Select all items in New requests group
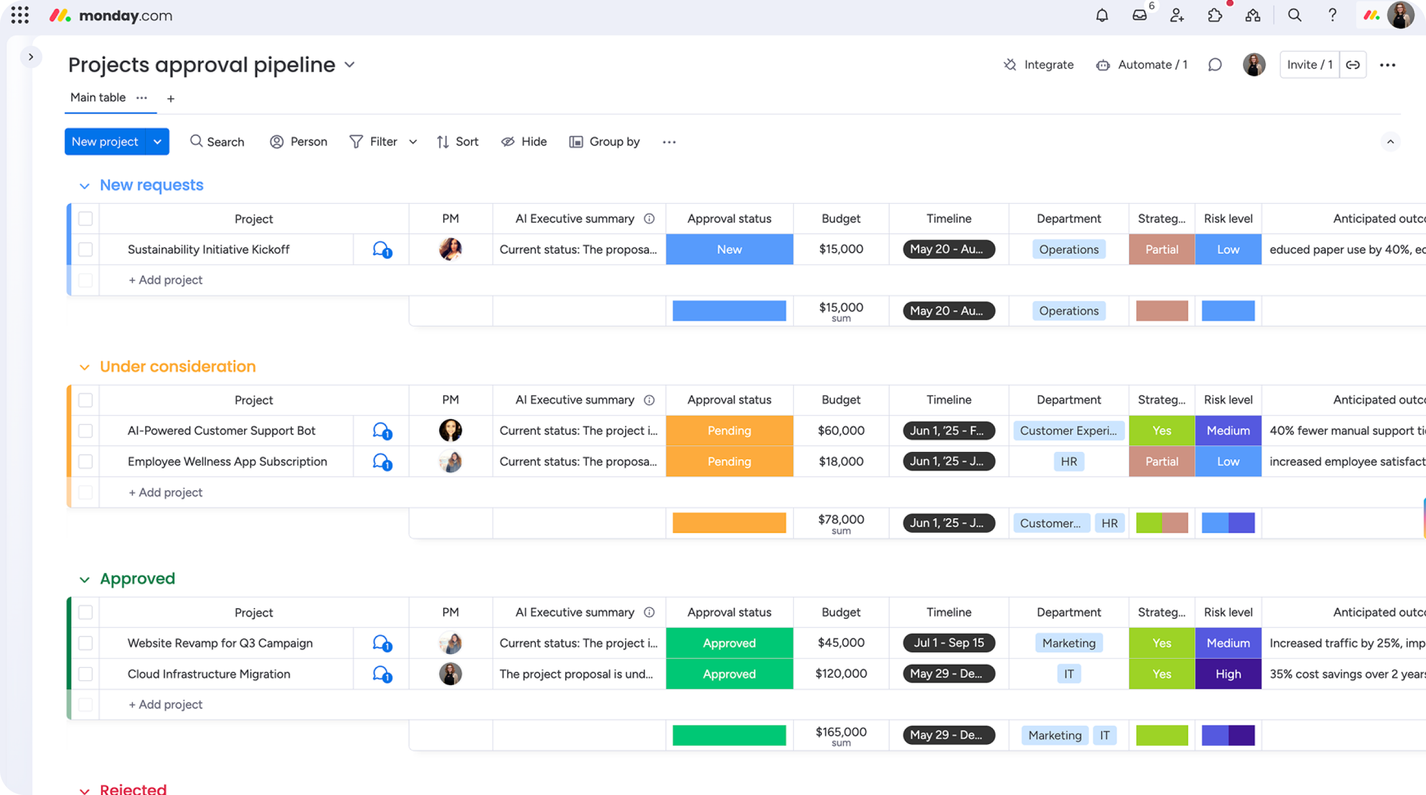Image resolution: width=1426 pixels, height=795 pixels. [x=86, y=219]
